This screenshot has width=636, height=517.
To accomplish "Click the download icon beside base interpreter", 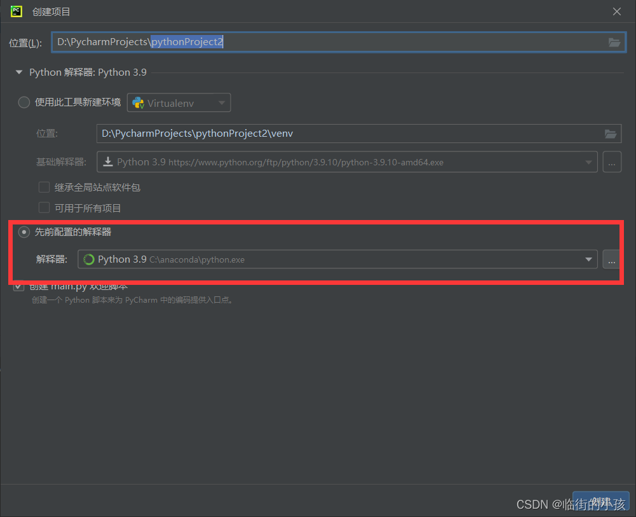I will coord(108,162).
